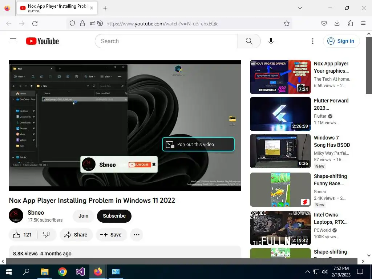Image resolution: width=372 pixels, height=279 pixels.
Task: Open tracking protection shield panel
Action: click(x=72, y=23)
